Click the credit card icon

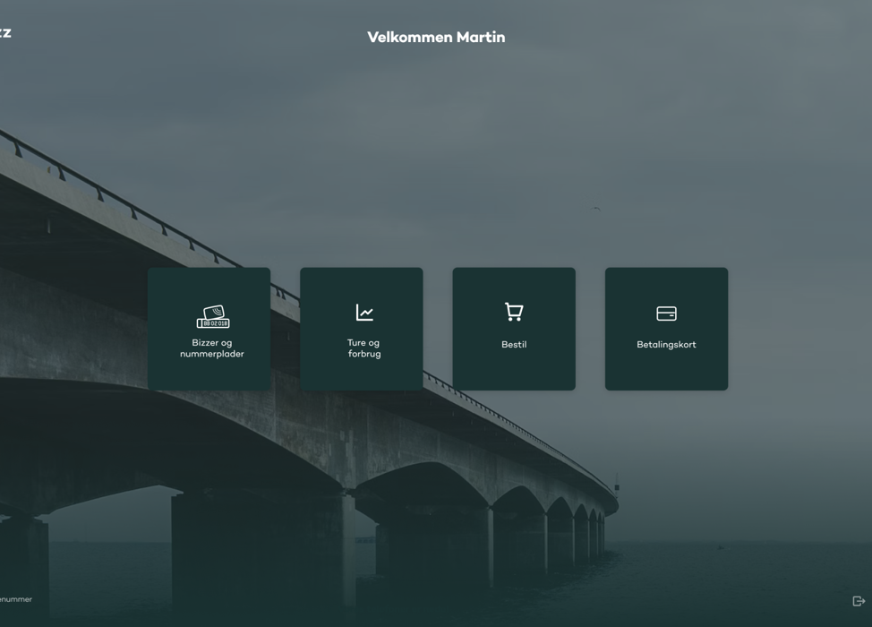[x=666, y=313]
